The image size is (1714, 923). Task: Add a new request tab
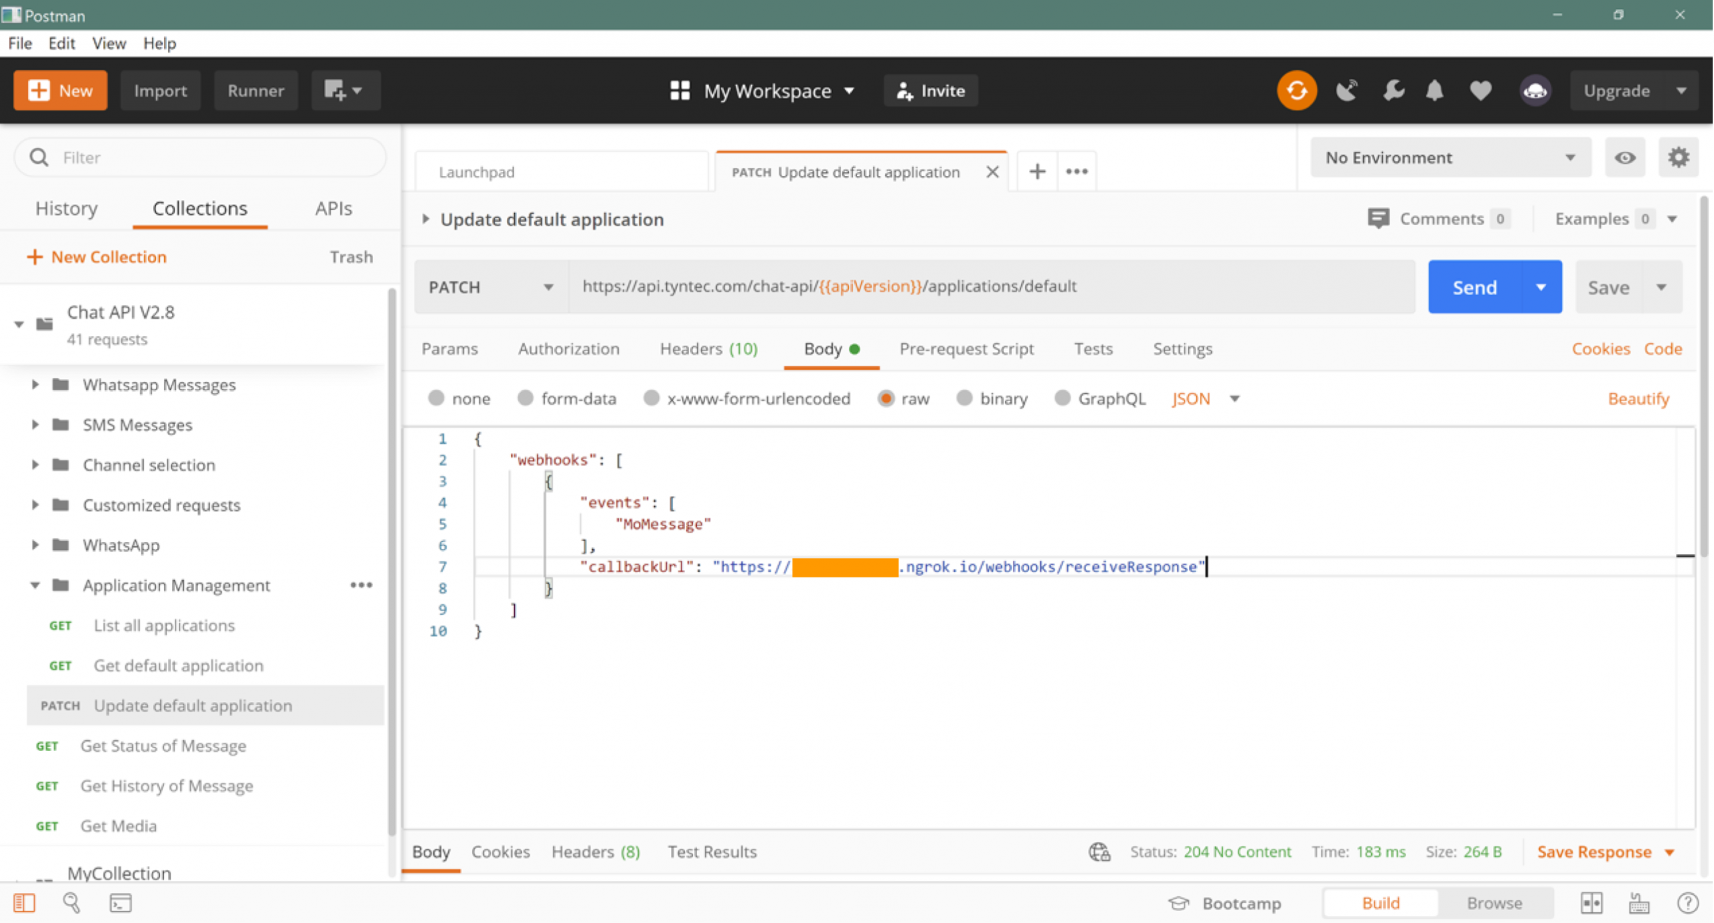coord(1037,171)
